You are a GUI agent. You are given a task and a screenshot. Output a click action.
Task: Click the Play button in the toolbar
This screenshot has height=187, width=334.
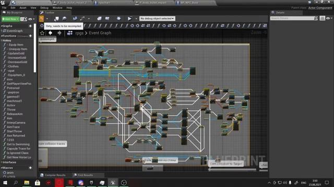pyautogui.click(x=129, y=19)
